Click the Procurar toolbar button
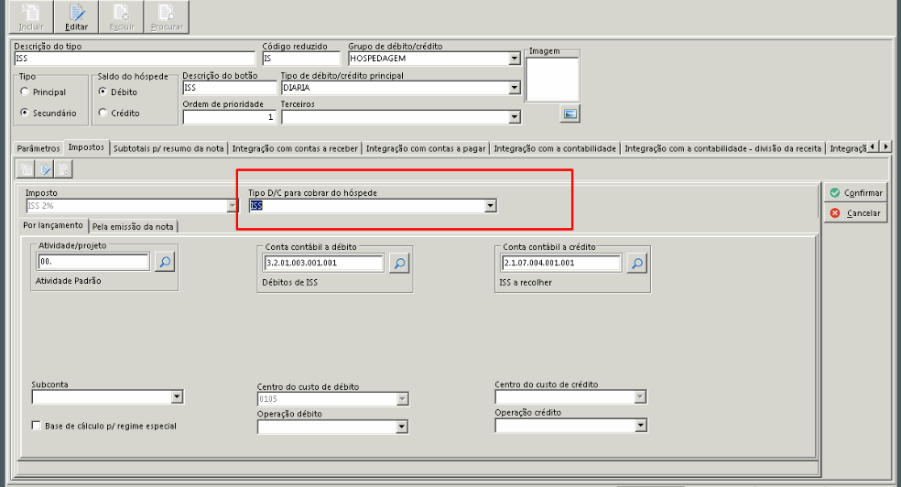This screenshot has width=901, height=487. [x=167, y=16]
